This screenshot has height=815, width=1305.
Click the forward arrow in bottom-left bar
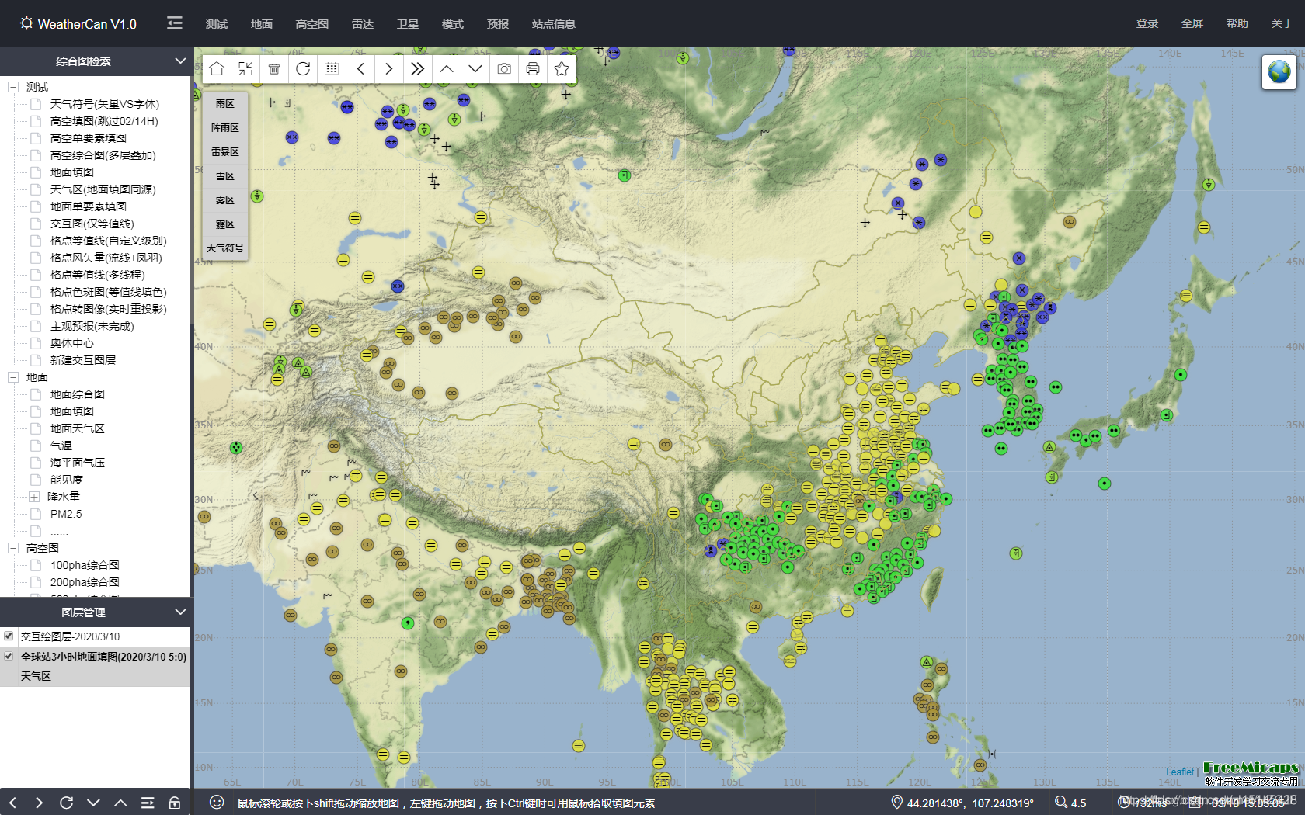[x=39, y=803]
